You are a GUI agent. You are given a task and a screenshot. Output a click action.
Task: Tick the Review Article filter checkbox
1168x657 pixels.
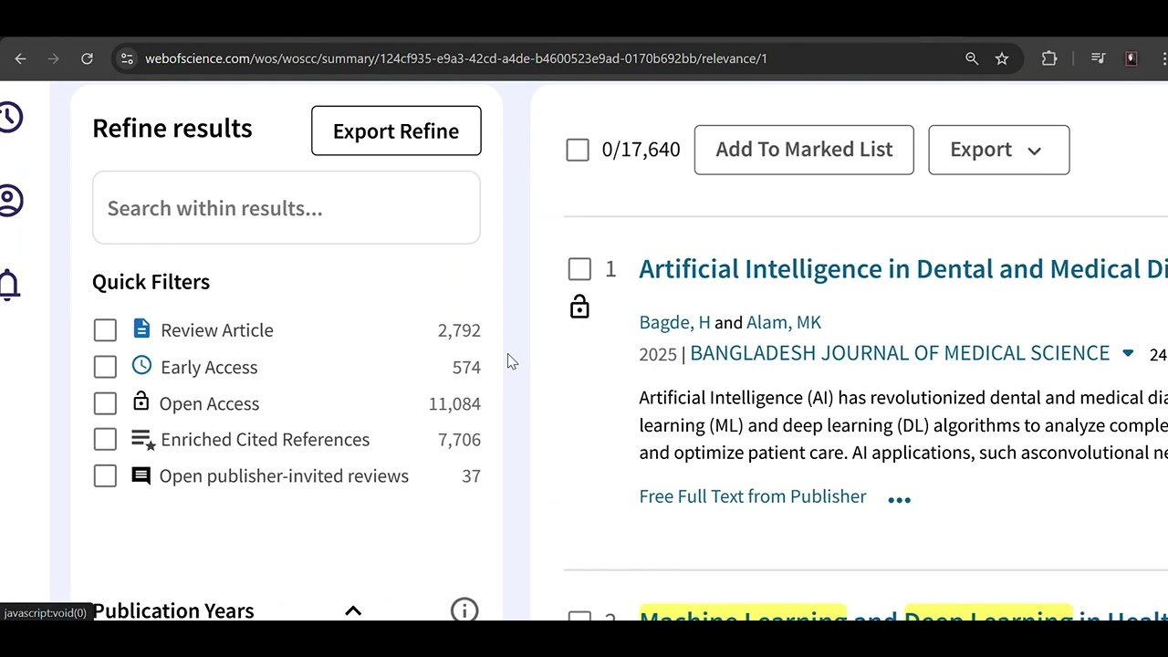(x=105, y=330)
